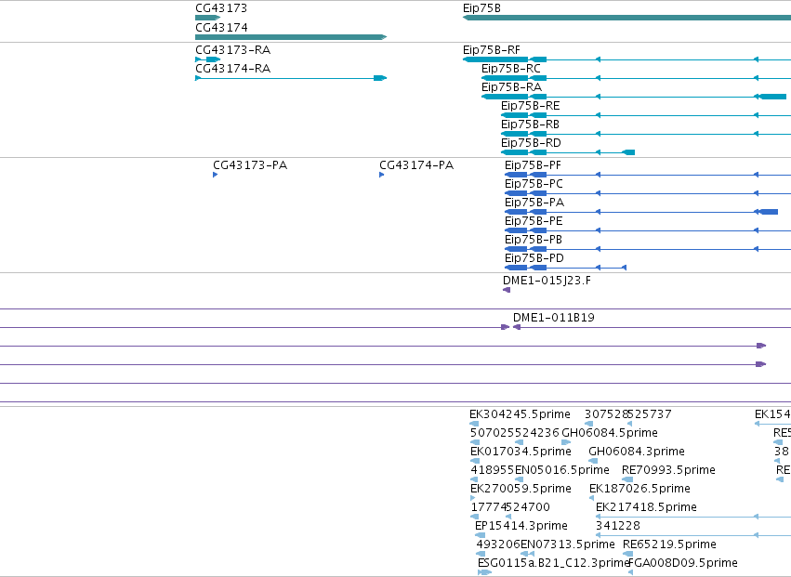The height and width of the screenshot is (577, 791).
Task: Select EST FGA008D09.5prime
Action: [x=683, y=563]
